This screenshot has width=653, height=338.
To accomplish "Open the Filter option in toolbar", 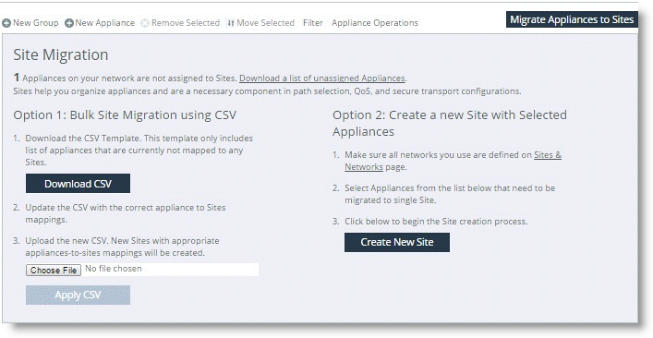I will [x=313, y=23].
